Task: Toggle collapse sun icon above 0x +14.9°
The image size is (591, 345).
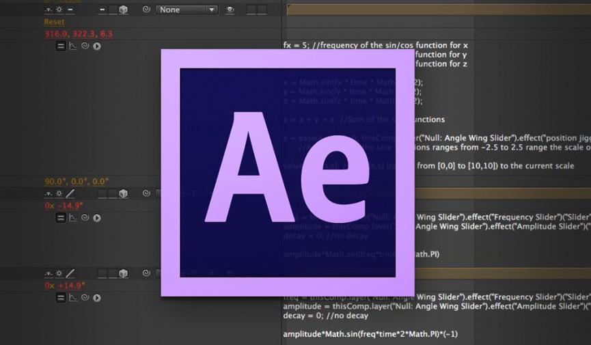Action: pyautogui.click(x=59, y=274)
